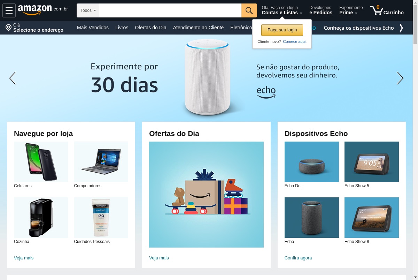418x280 pixels.
Task: Open the Echo Show 5 thumbnail
Action: [x=372, y=162]
